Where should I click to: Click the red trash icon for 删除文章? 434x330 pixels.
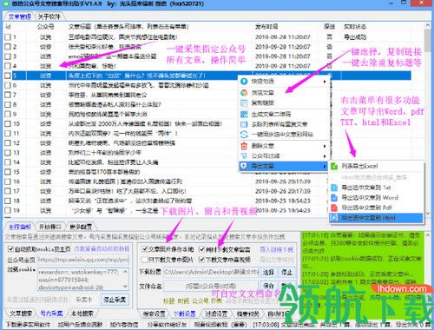click(244, 146)
